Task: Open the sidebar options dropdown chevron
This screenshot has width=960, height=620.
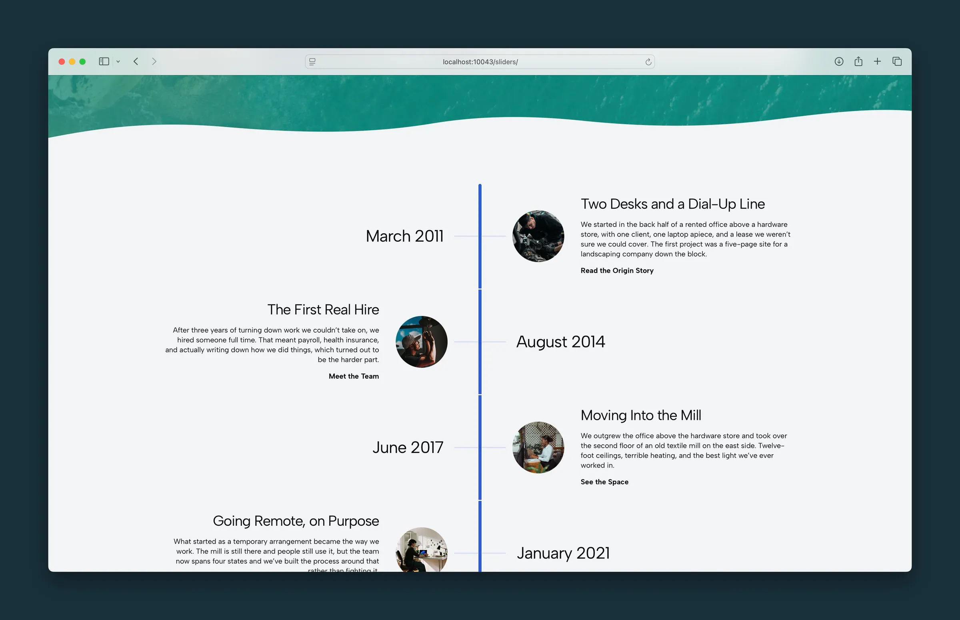Action: (x=118, y=62)
